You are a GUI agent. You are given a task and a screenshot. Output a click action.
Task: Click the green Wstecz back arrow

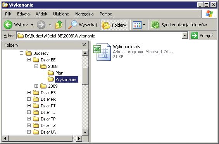click(8, 25)
